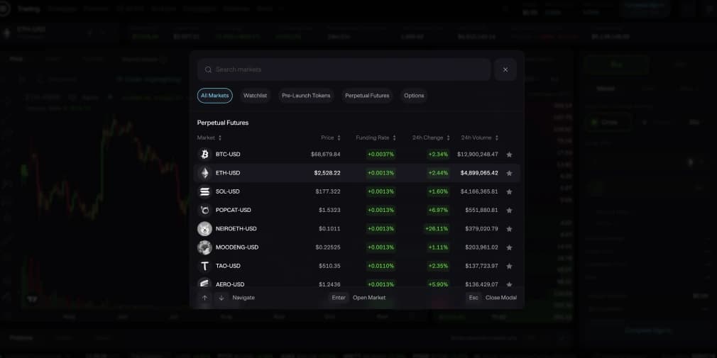Click the POPCAT token icon

pyautogui.click(x=204, y=210)
